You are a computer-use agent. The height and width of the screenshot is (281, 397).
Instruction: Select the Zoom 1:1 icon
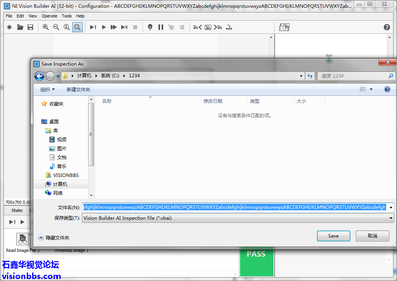(x=66, y=27)
